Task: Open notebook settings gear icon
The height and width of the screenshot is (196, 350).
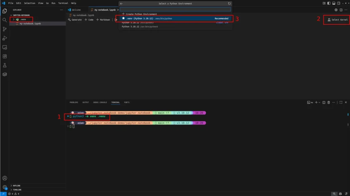Action: pyautogui.click(x=336, y=10)
